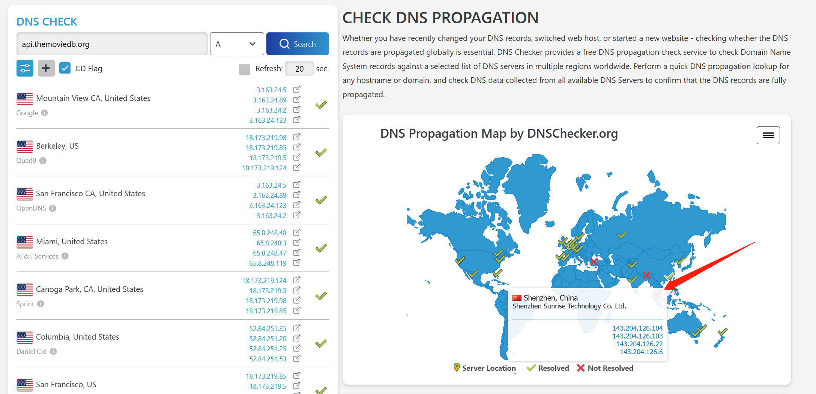Click info icon next to Google
Screen dimensions: 816x394
click(44, 113)
